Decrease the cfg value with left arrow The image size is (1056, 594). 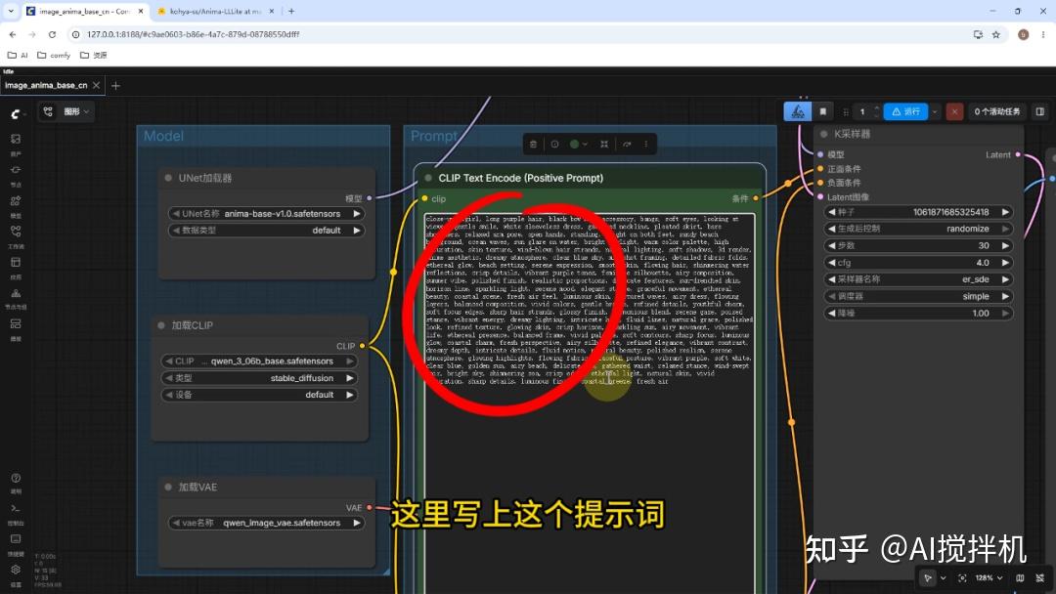pos(832,263)
